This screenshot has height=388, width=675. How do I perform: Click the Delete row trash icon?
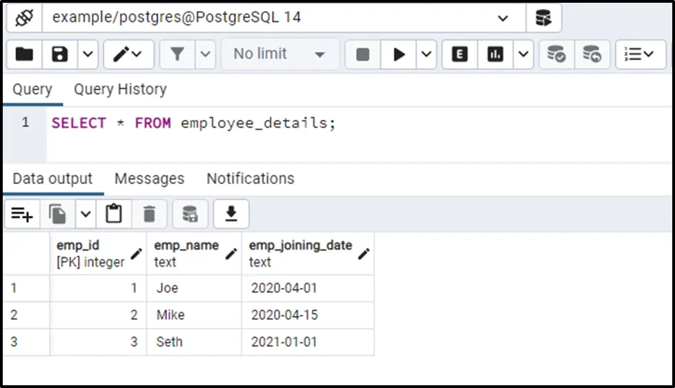(x=149, y=215)
